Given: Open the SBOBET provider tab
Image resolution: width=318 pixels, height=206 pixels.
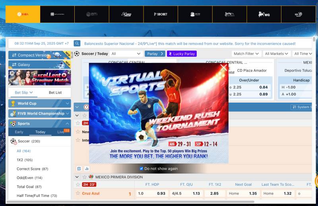Looking at the screenshot, I should [x=161, y=14].
